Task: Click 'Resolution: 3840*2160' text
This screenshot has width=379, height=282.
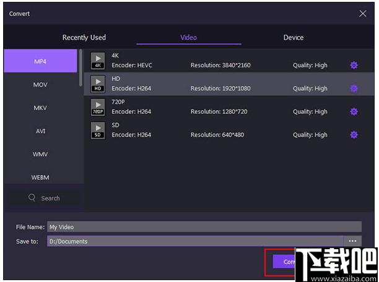Action: [x=220, y=65]
